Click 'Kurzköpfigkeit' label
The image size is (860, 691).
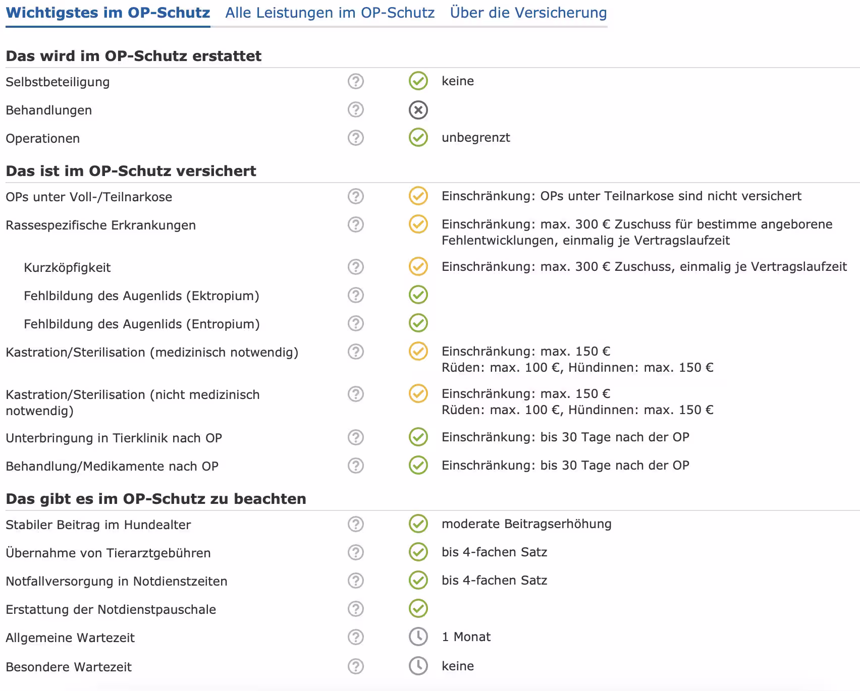(x=67, y=268)
